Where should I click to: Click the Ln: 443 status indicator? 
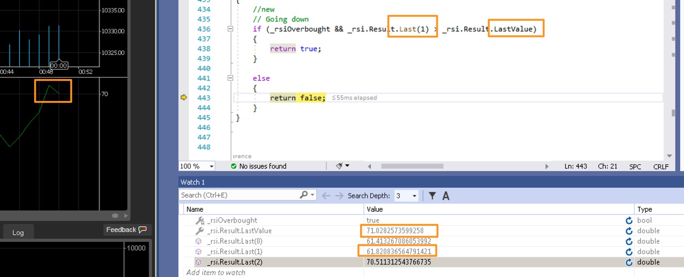point(576,166)
